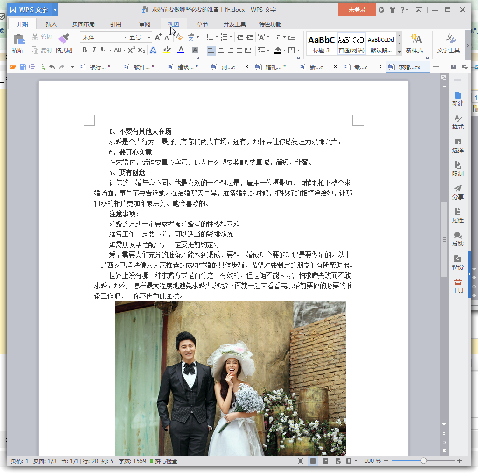The height and width of the screenshot is (473, 478).
Task: Click the Cut scissors button
Action: pos(42,37)
